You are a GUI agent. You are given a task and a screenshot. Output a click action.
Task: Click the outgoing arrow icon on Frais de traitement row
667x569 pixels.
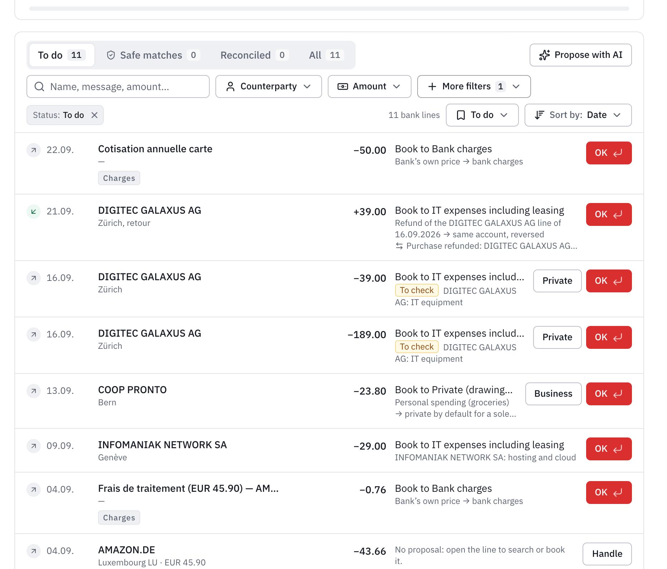tap(34, 489)
